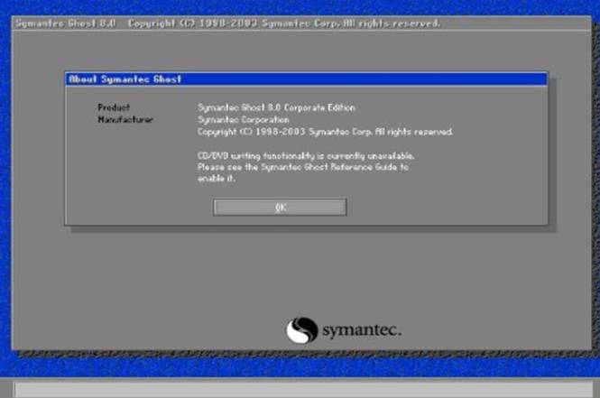
Task: Click the "enable it." text line
Action: [216, 179]
